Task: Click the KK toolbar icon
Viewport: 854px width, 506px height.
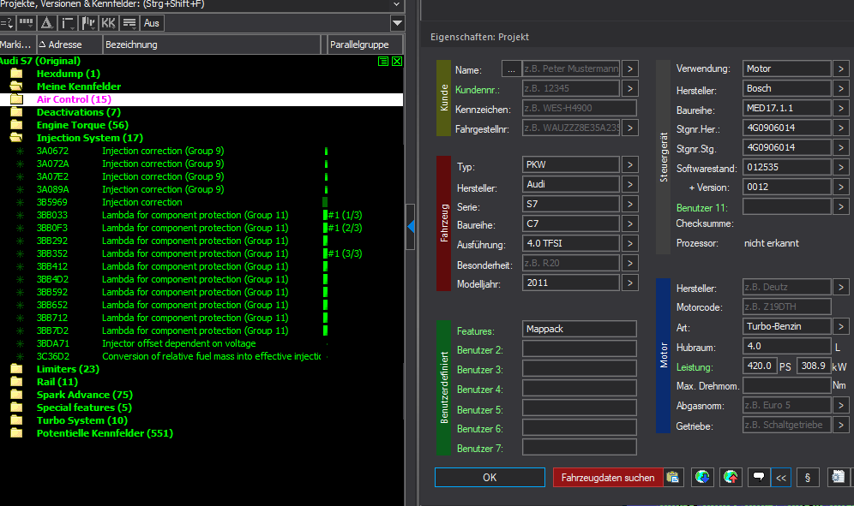Action: click(109, 23)
